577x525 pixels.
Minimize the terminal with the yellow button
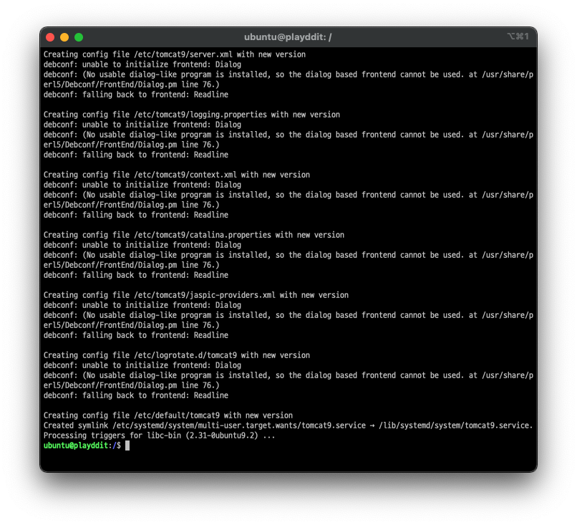64,37
